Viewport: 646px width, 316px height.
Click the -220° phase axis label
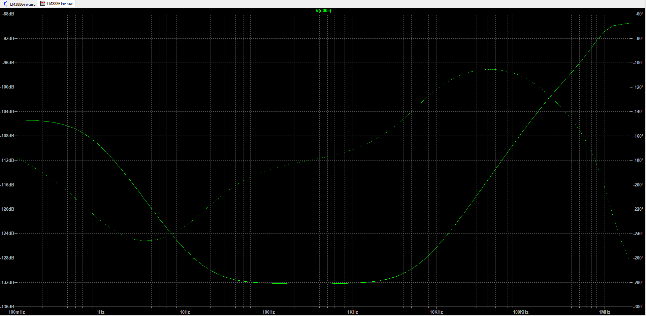point(638,209)
